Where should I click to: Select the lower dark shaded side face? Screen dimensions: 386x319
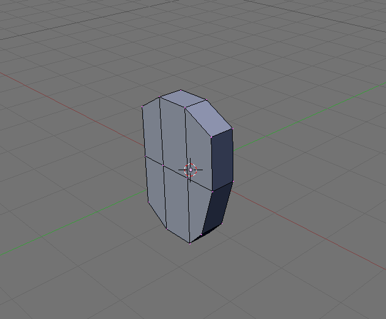pos(217,208)
